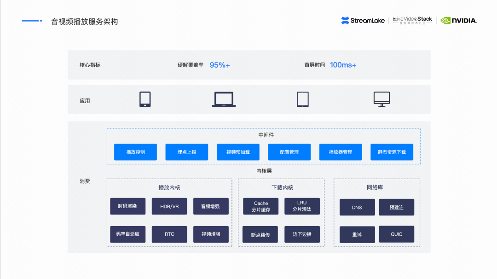Click the desktop monitor icon
This screenshot has width=497, height=279.
point(381,99)
